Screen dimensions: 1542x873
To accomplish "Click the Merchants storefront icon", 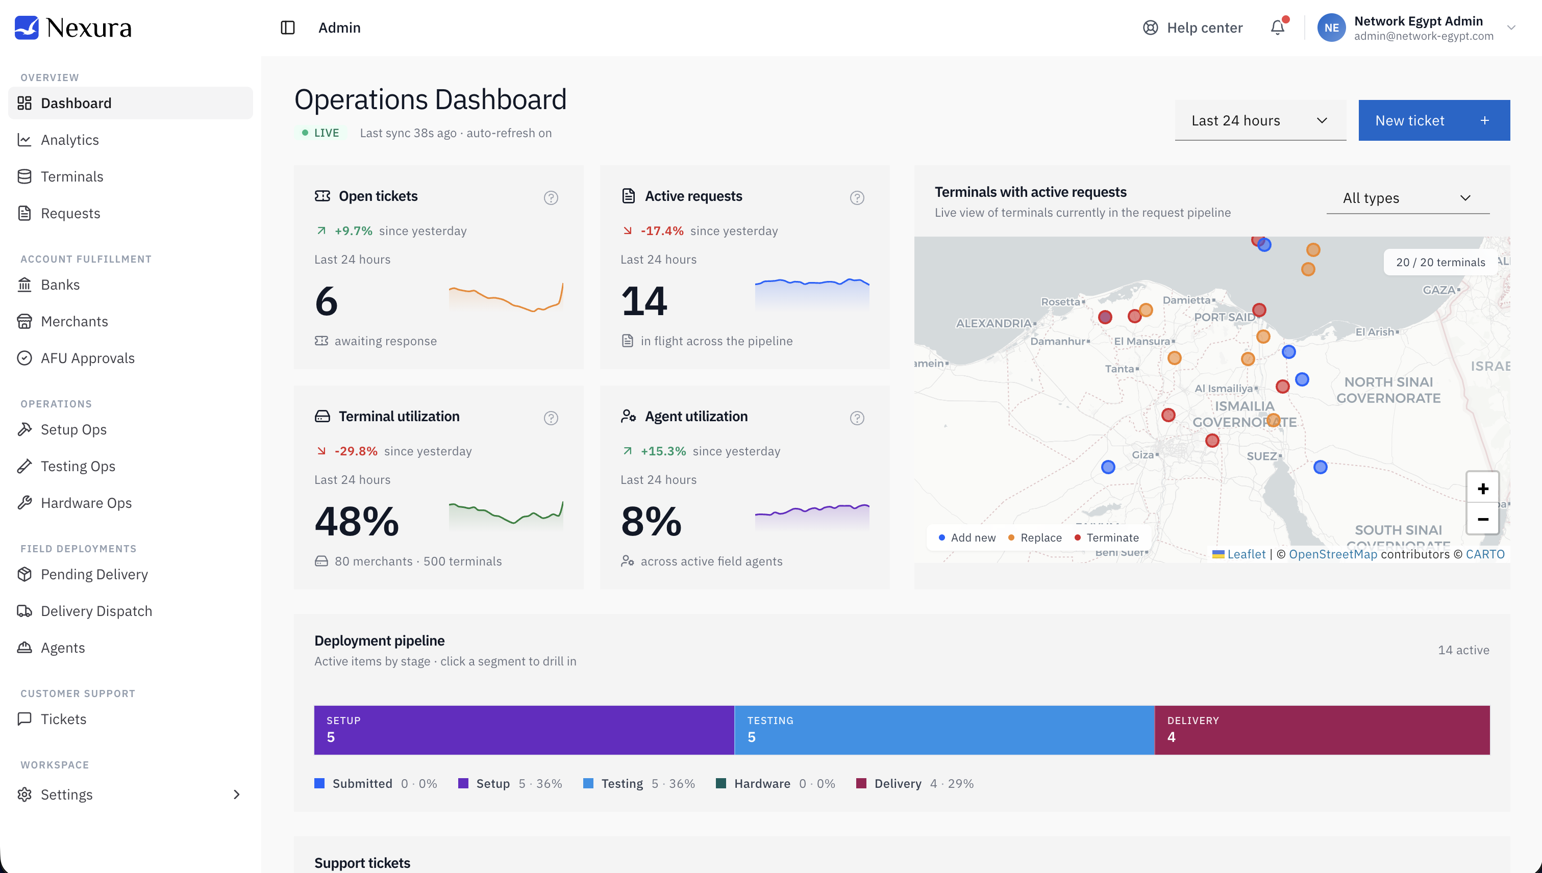I will pos(24,321).
